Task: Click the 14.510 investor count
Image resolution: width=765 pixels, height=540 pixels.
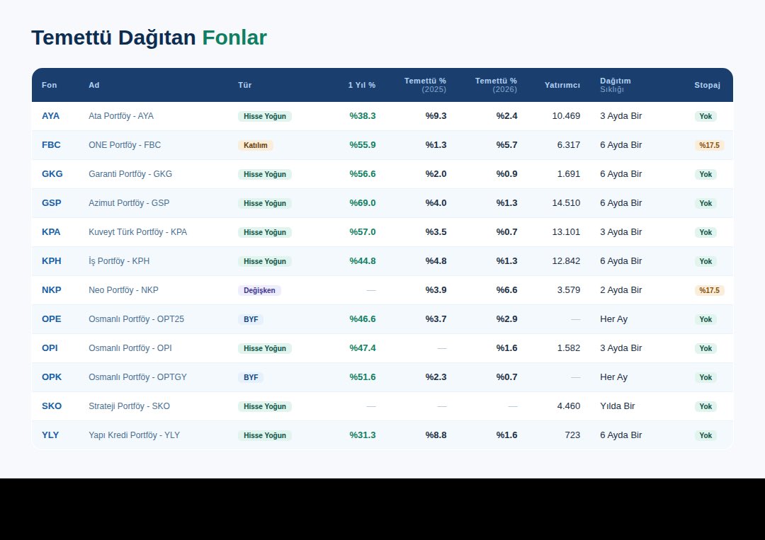Action: (x=566, y=202)
